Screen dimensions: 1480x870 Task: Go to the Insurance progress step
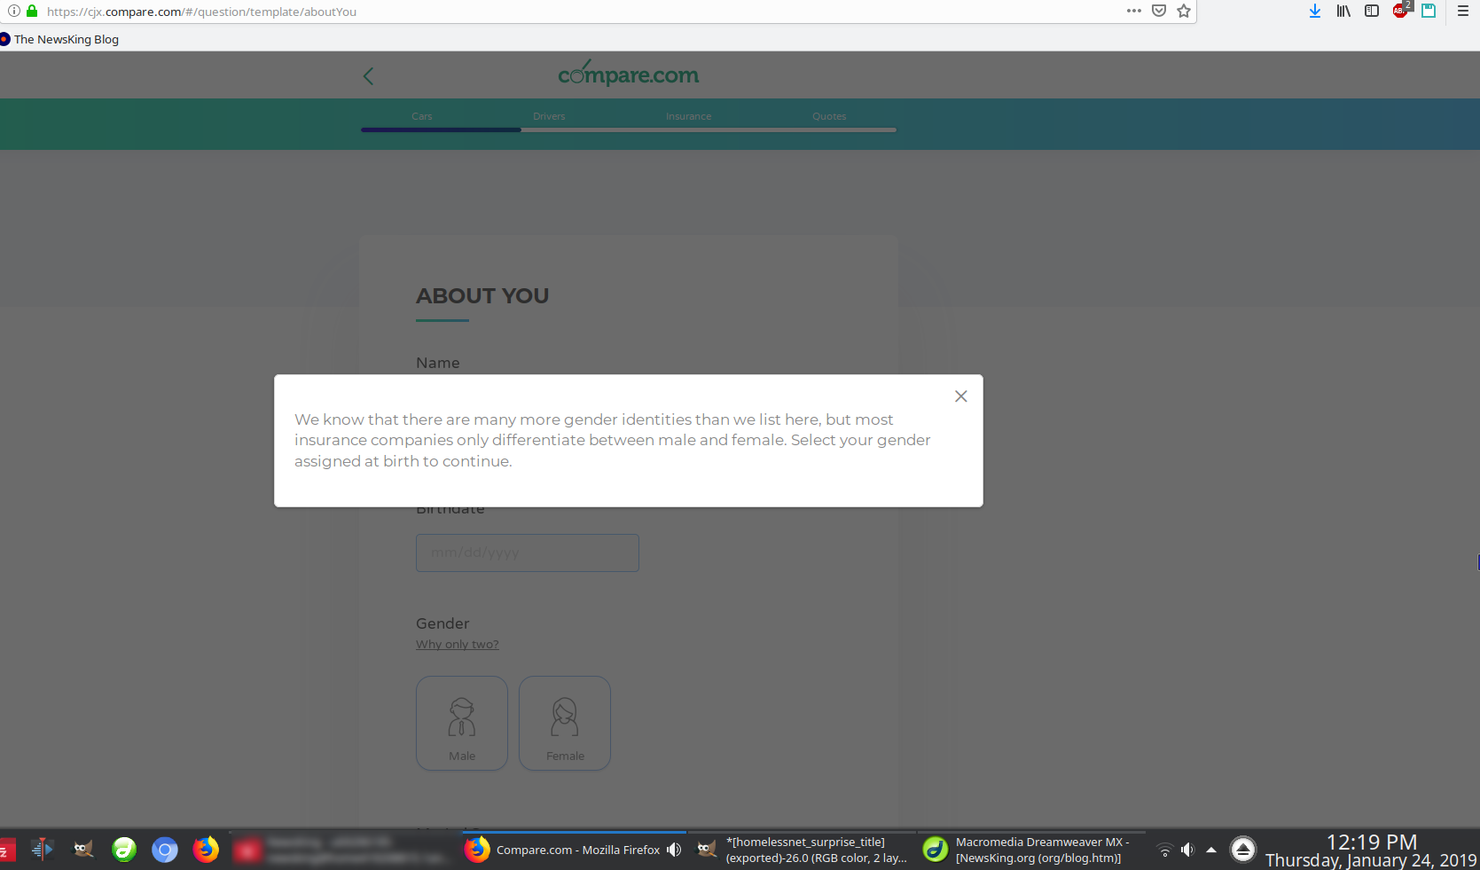(689, 116)
